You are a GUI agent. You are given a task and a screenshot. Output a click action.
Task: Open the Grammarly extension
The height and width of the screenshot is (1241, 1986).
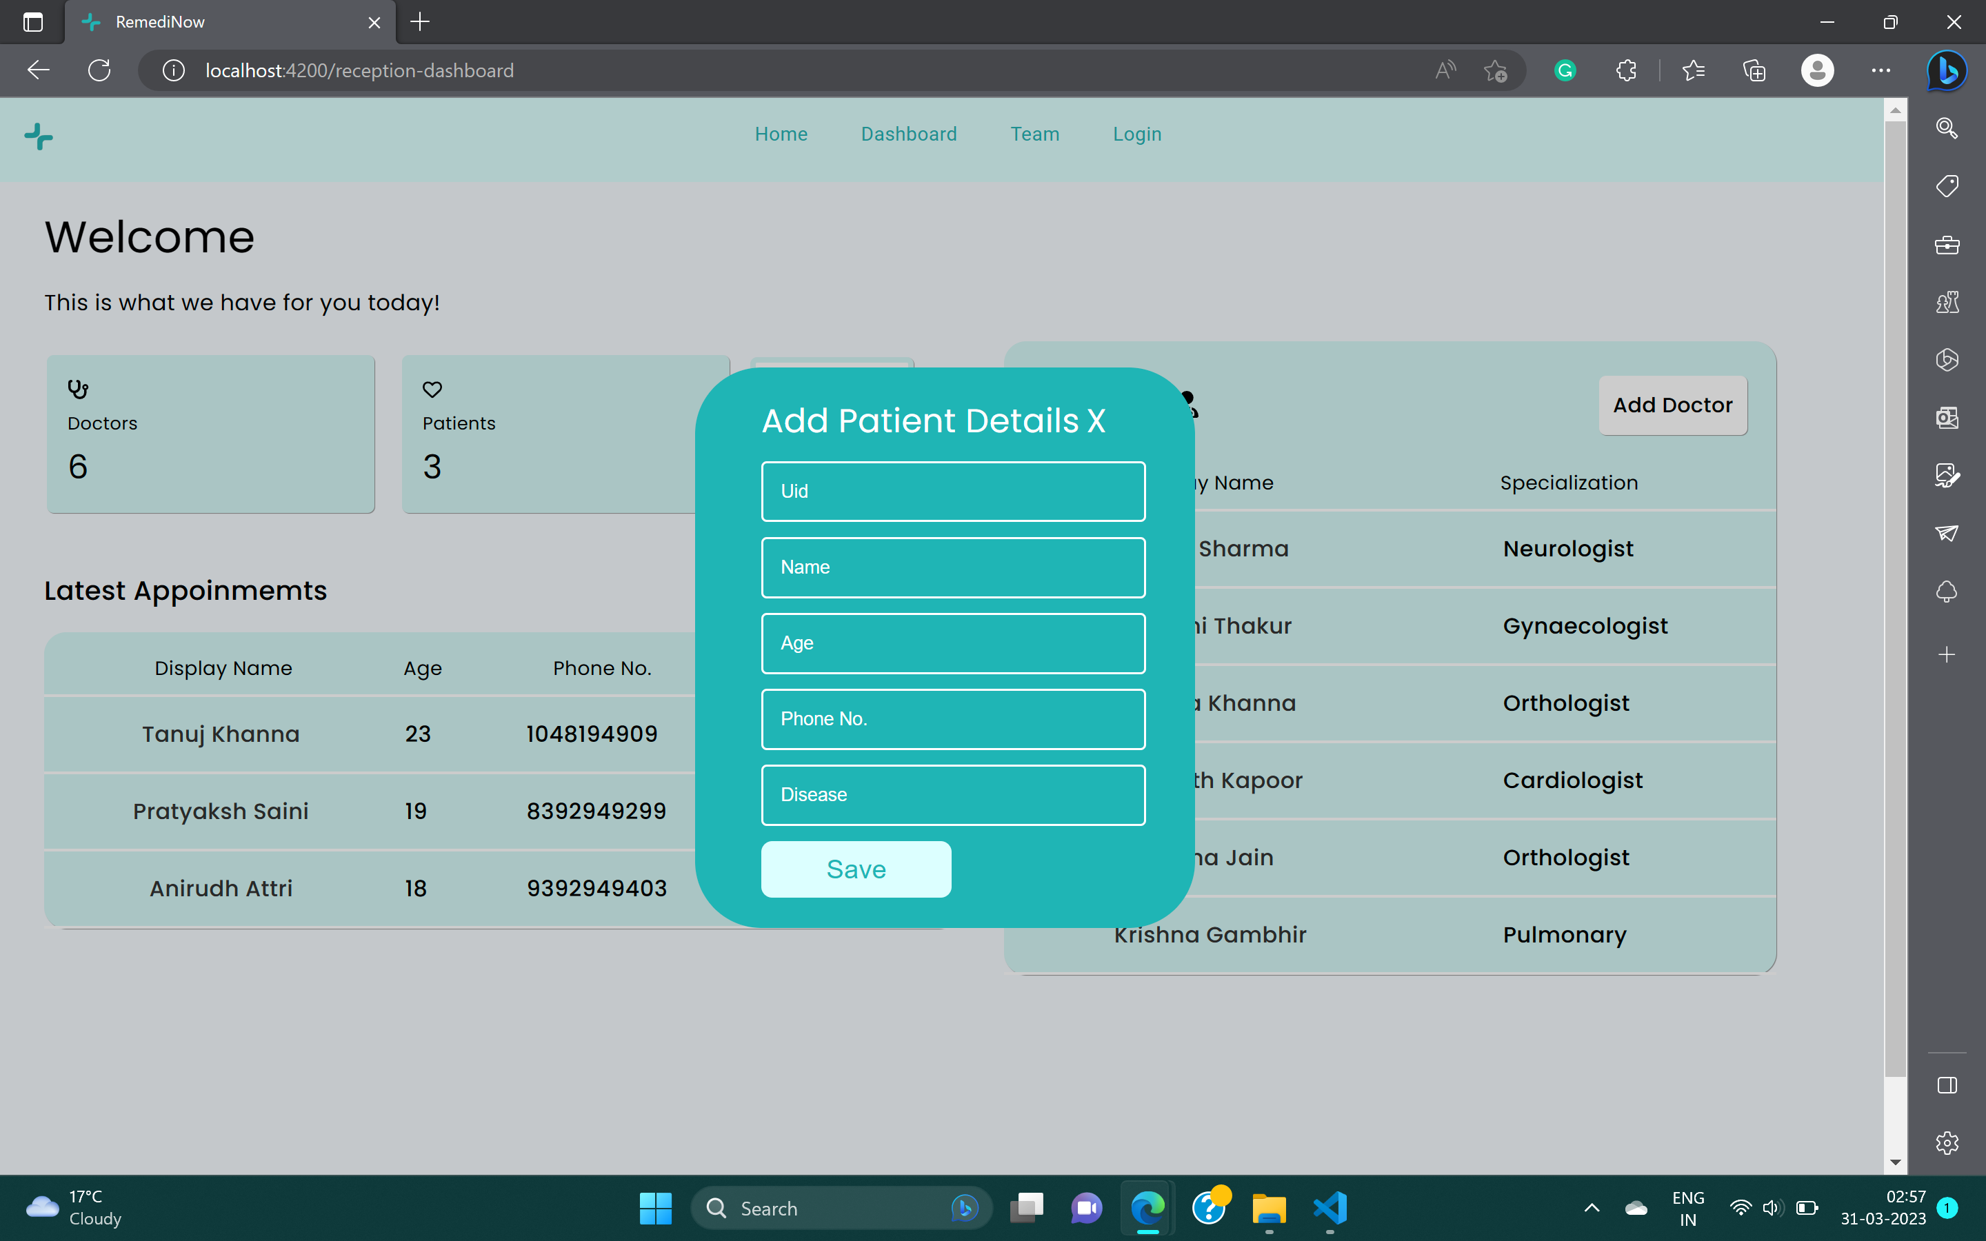[x=1564, y=70]
